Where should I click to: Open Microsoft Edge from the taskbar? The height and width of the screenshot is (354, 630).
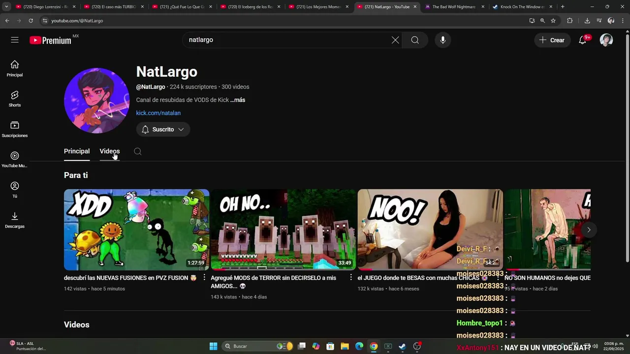pos(359,346)
